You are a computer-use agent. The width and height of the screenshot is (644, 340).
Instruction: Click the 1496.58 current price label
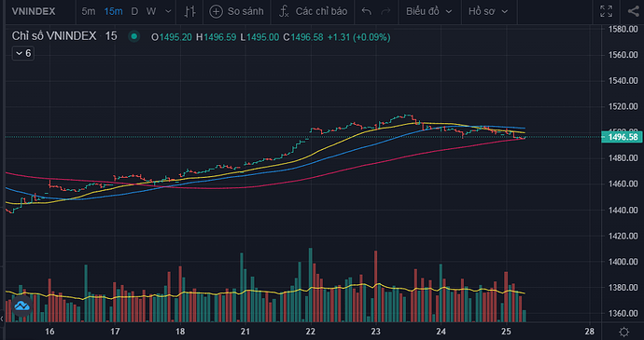point(622,137)
